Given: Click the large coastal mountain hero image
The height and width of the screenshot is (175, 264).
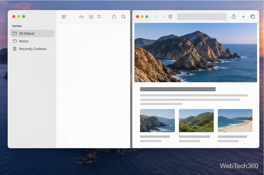Looking at the screenshot, I should point(195,53).
